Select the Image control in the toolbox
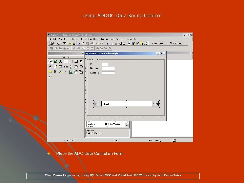Viewport: 244px width, 183px height. (x=71, y=72)
